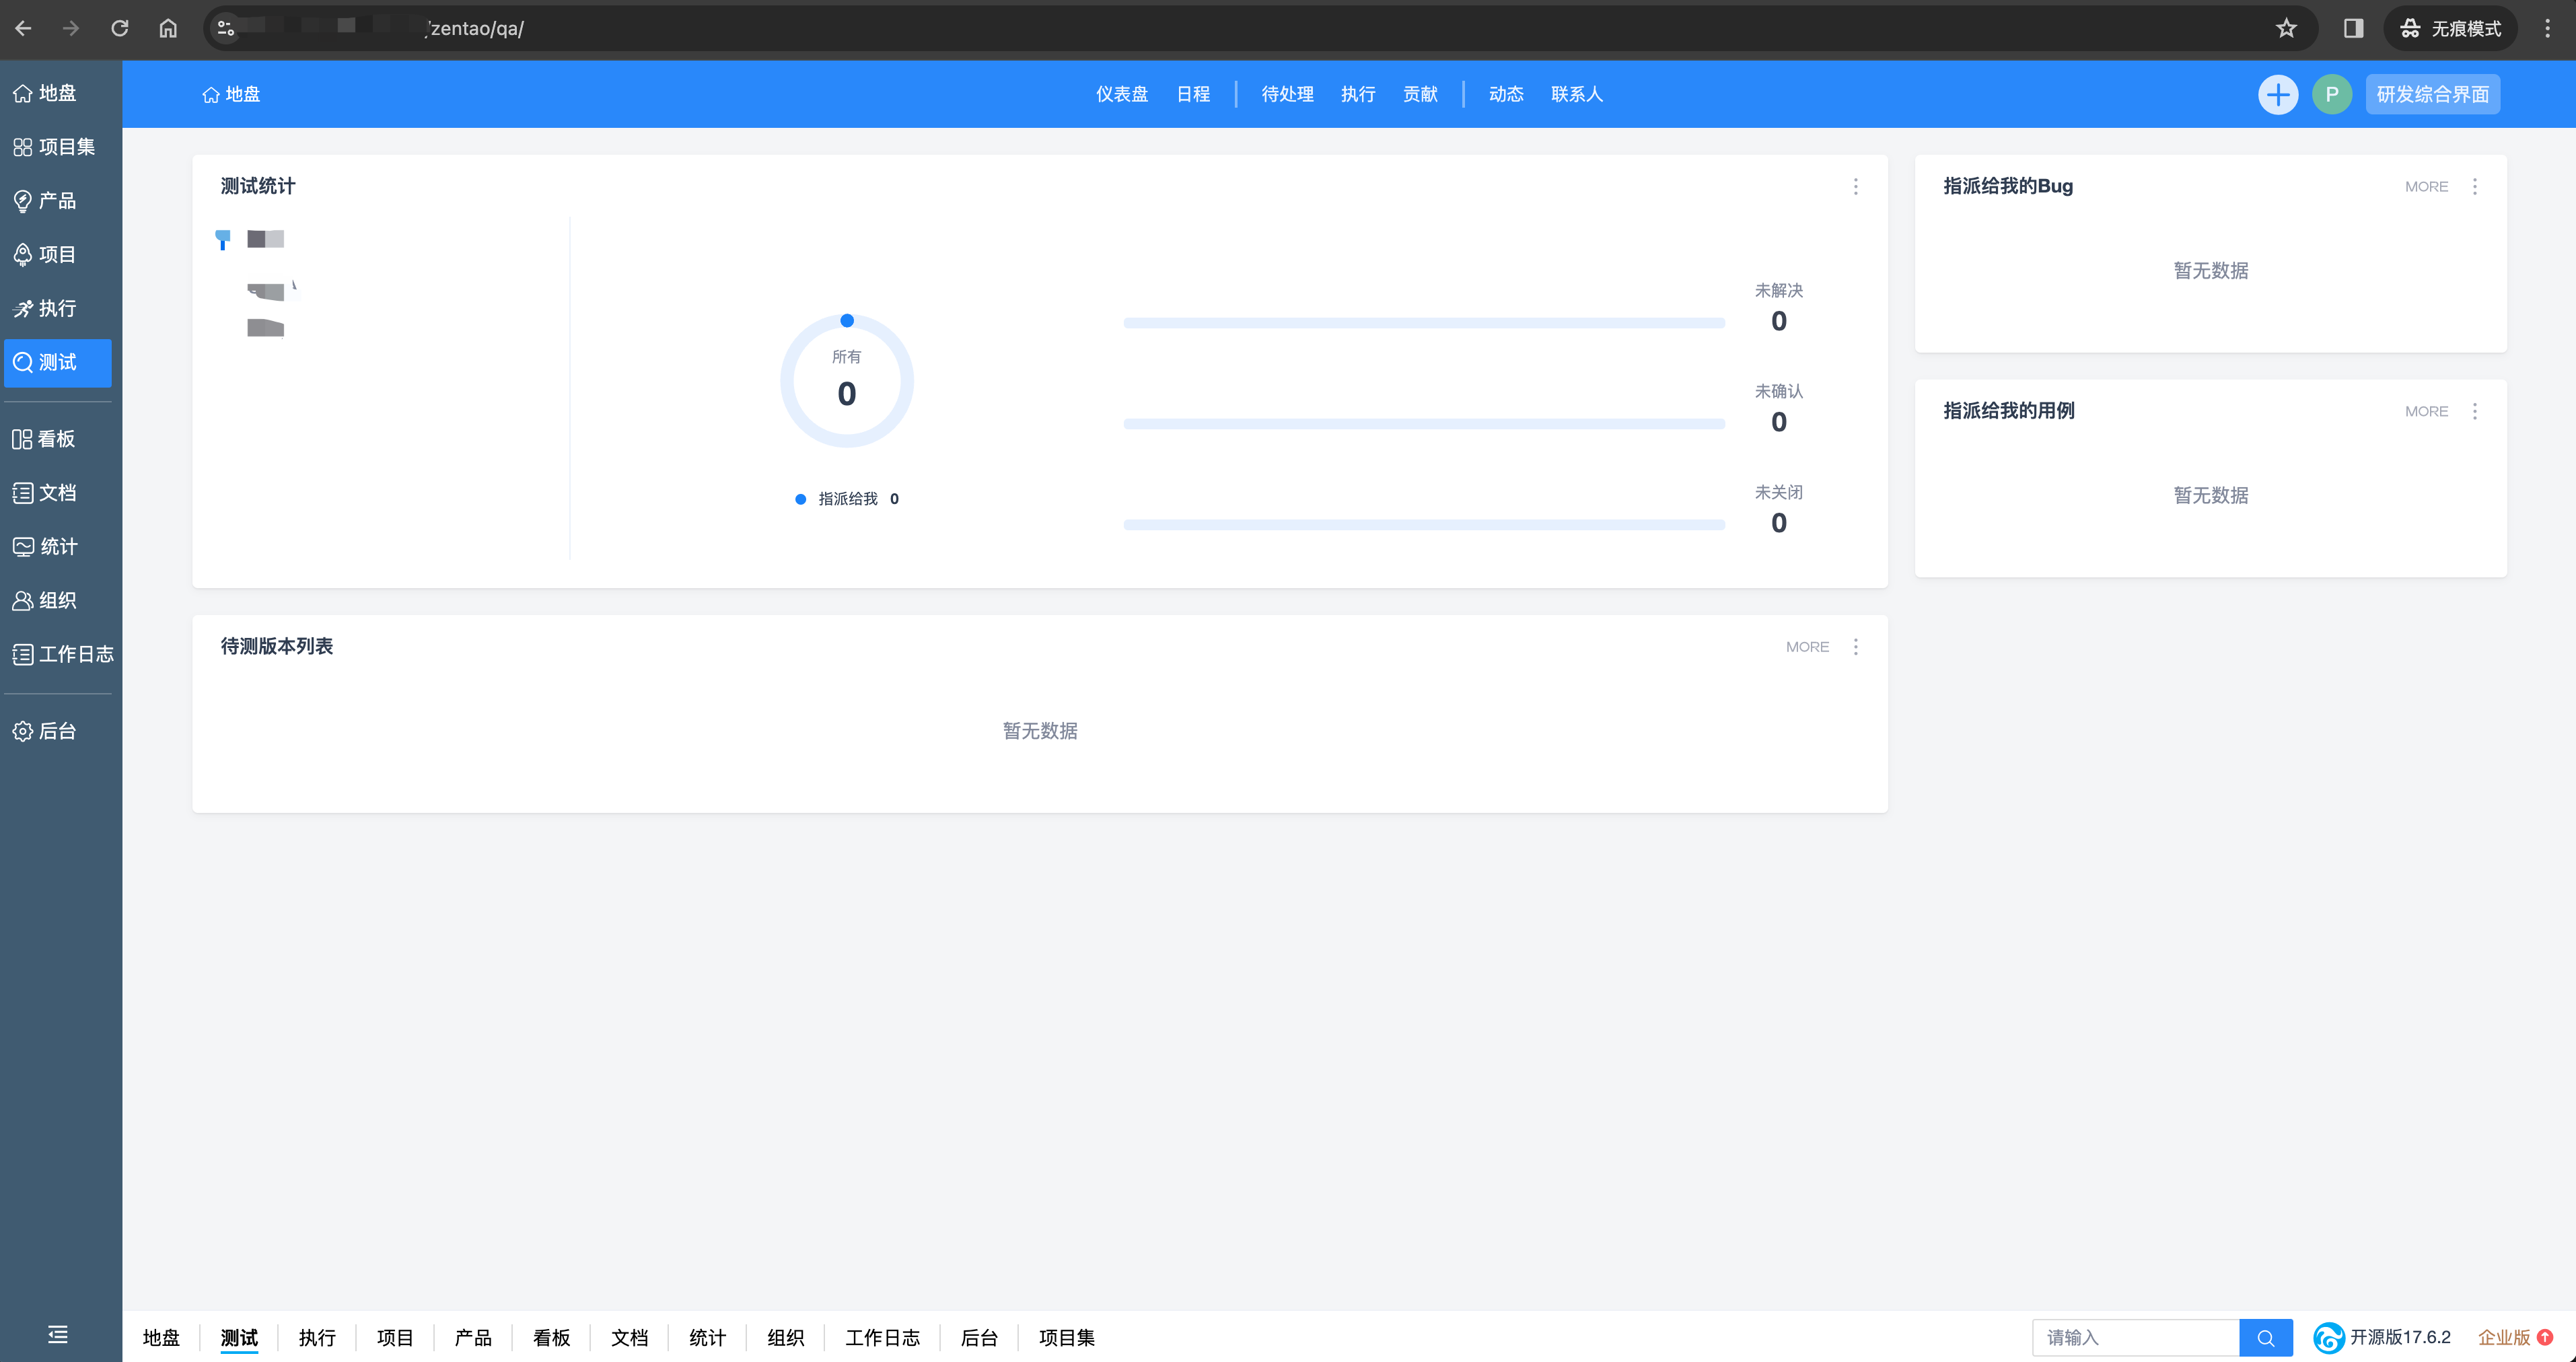
Task: Open 待测版本列表 block options menu
Action: pos(1855,647)
